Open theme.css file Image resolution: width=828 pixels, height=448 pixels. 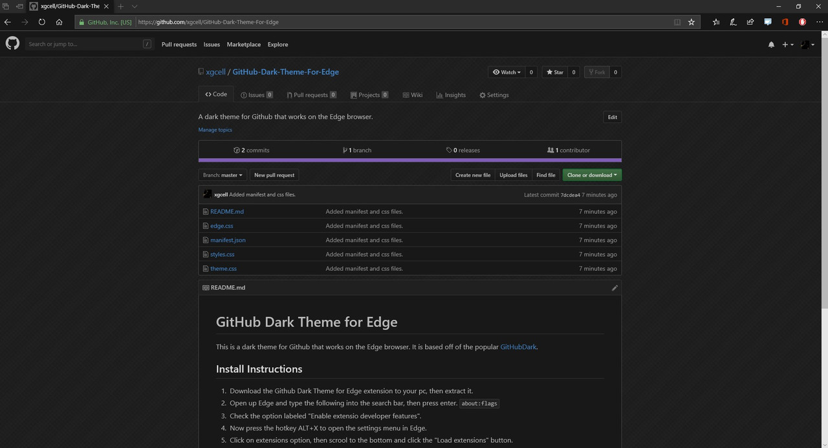click(224, 268)
